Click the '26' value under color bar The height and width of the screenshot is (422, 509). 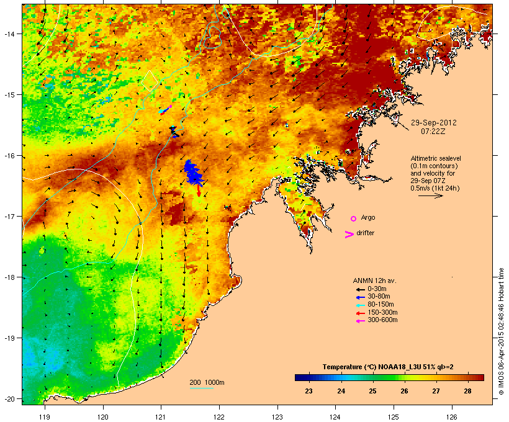[404, 391]
